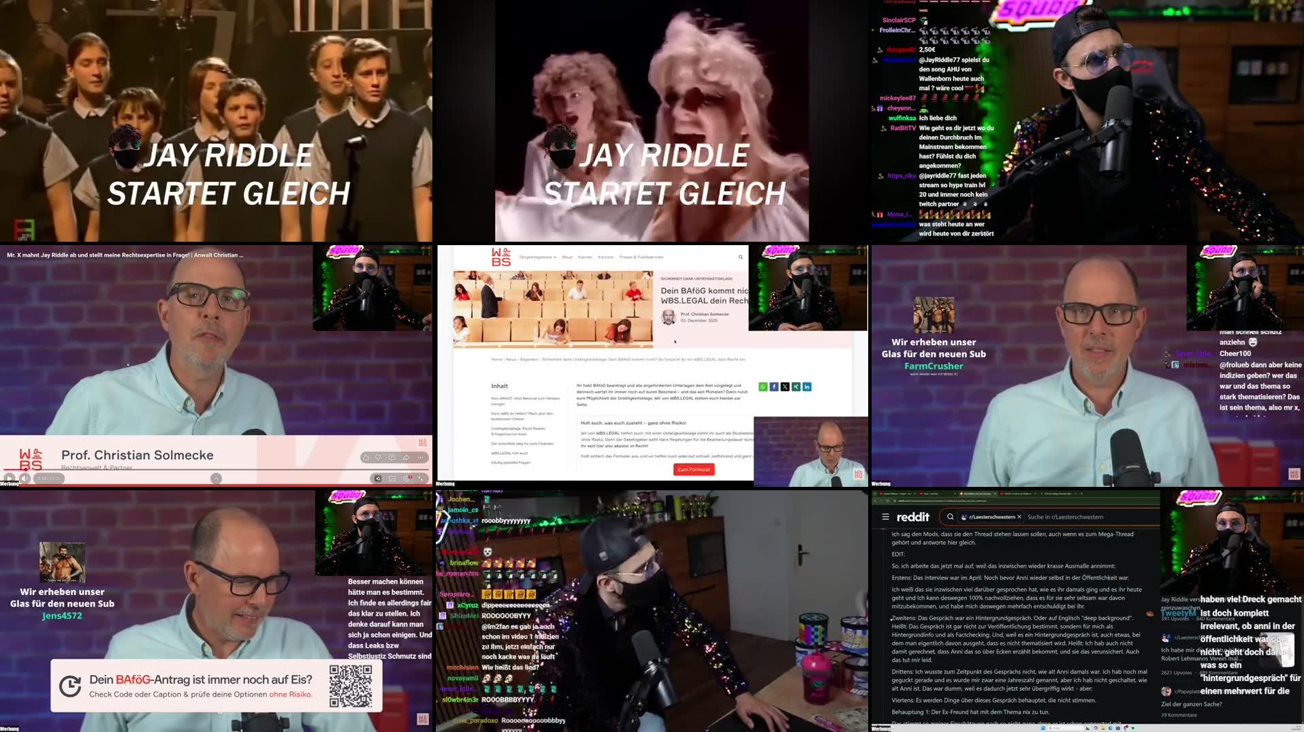Play the Christian Solmecke video
This screenshot has width=1304, height=732.
coord(9,479)
